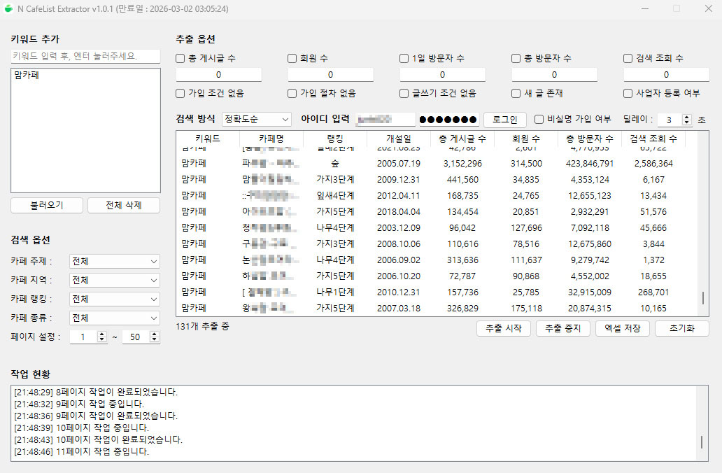Enable the 총 게시글 수 checkbox
The height and width of the screenshot is (473, 722).
tap(180, 58)
